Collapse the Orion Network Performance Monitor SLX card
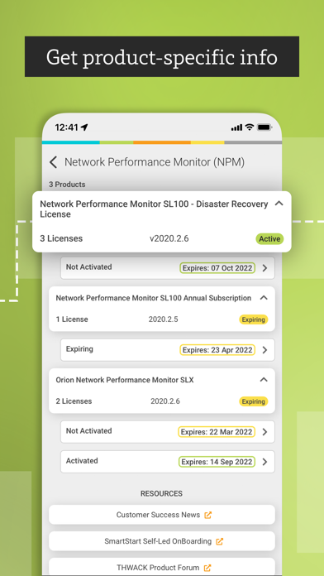The width and height of the screenshot is (324, 576). click(264, 380)
